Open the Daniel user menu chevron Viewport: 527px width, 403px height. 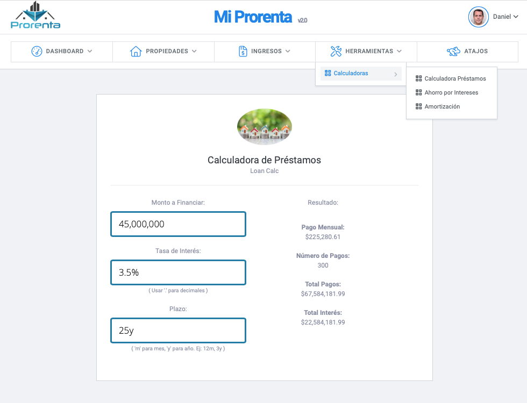(x=516, y=17)
